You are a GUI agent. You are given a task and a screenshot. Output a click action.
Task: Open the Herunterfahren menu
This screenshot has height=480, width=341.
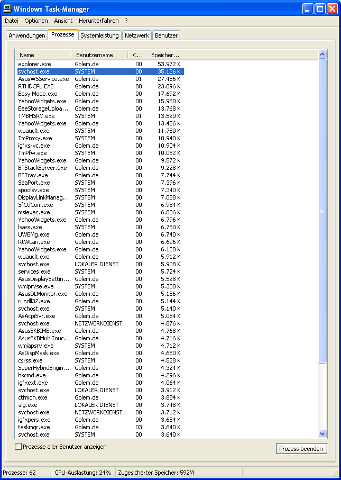(x=99, y=21)
